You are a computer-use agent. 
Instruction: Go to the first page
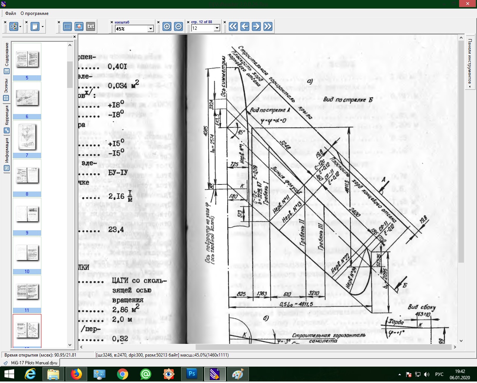[233, 26]
